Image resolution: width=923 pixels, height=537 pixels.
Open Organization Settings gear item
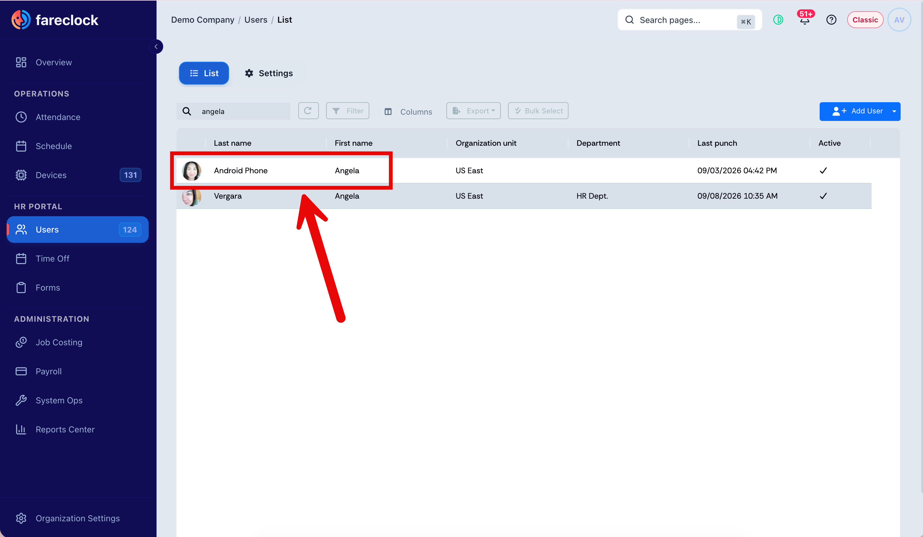[77, 518]
